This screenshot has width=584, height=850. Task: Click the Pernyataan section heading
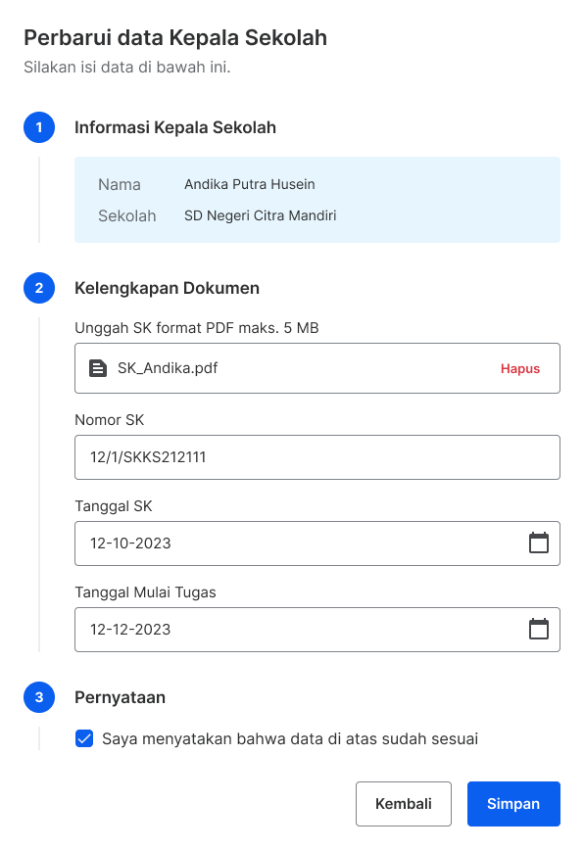coord(120,697)
